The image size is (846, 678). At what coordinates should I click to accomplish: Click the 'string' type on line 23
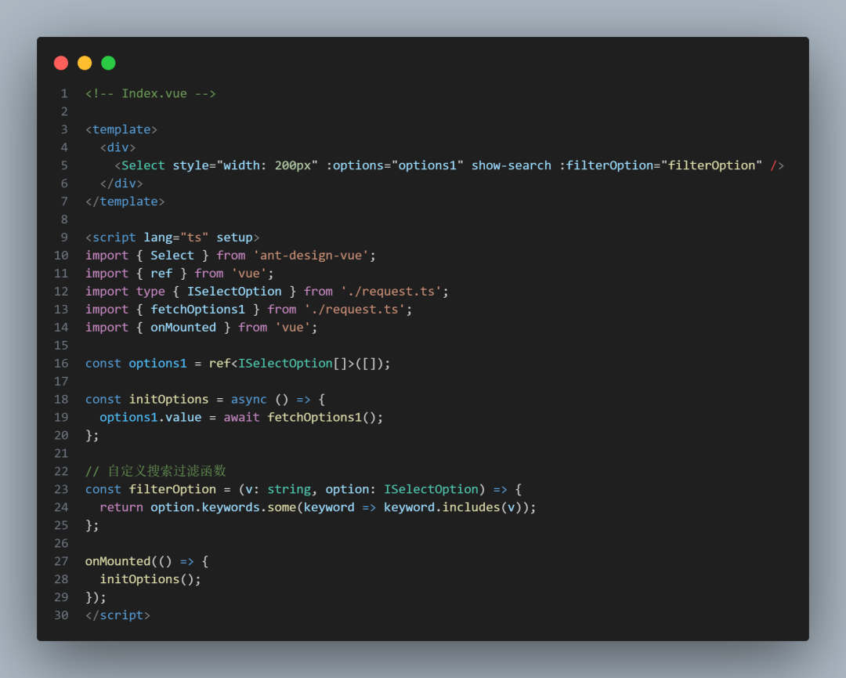[x=288, y=489]
